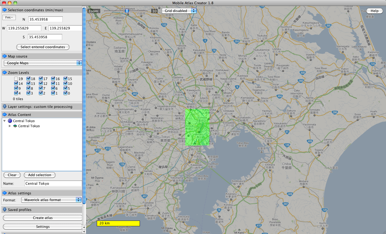Open the Grid disabled dropdown
386x234 pixels.
coord(179,11)
